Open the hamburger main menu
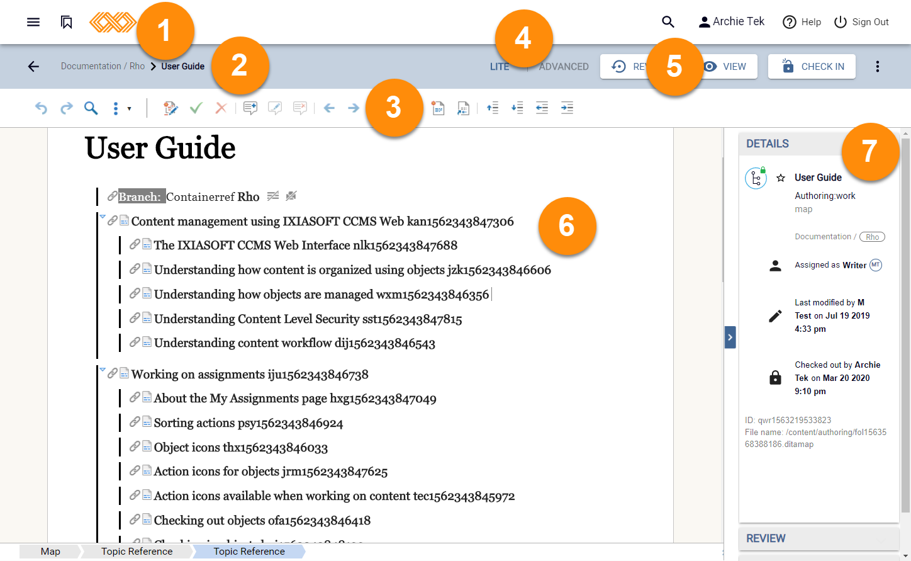The width and height of the screenshot is (911, 561). [33, 22]
